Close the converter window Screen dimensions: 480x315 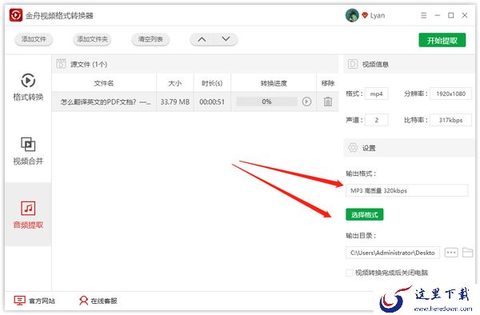[x=464, y=15]
